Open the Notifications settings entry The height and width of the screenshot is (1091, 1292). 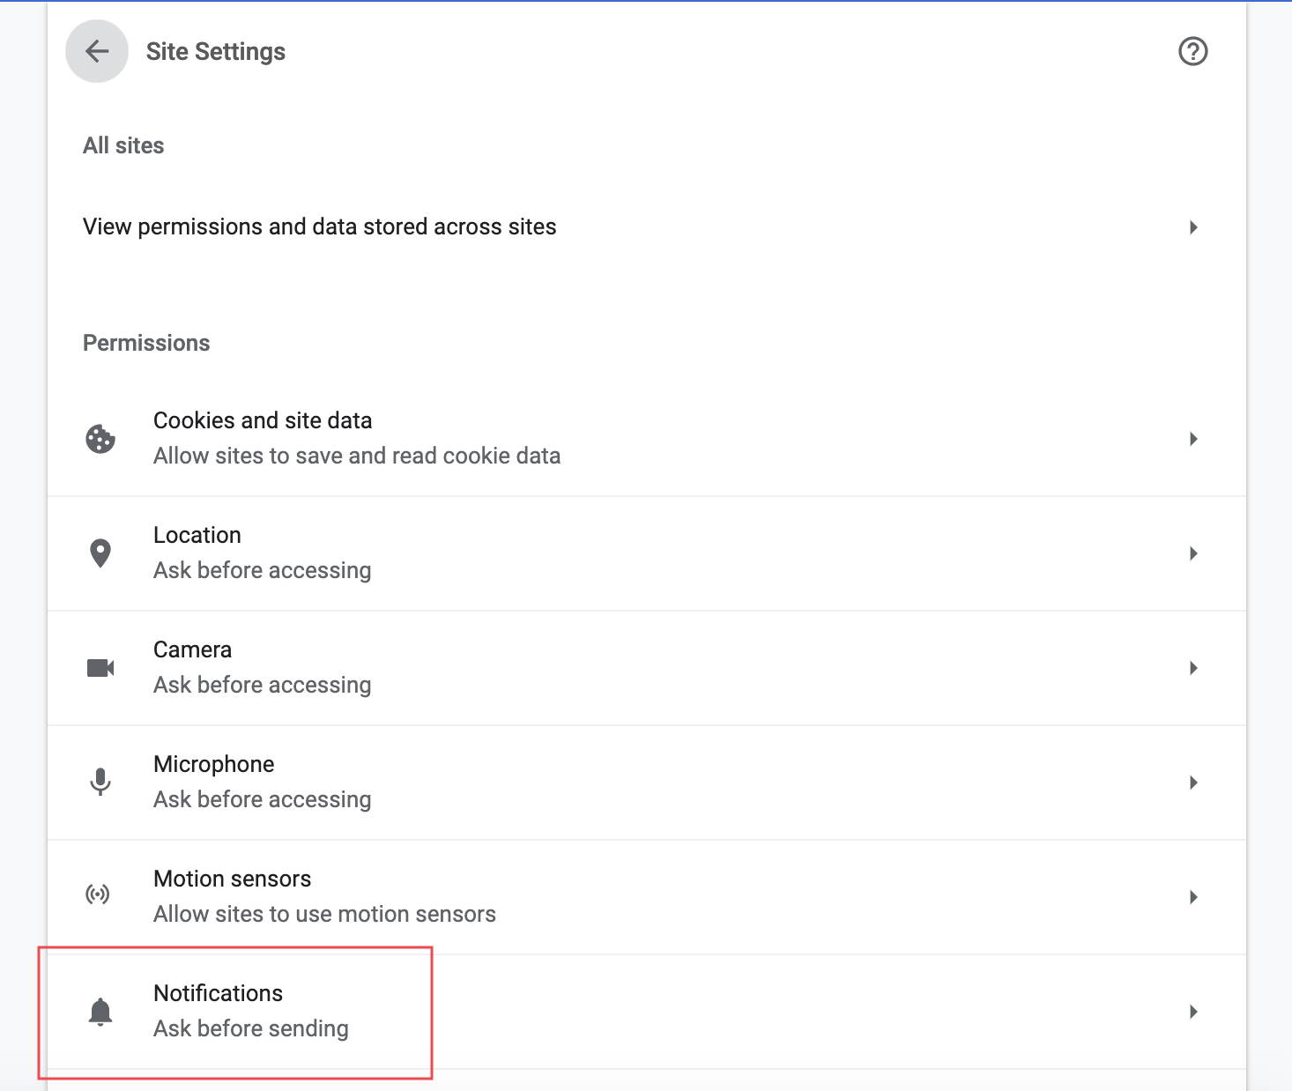tap(218, 994)
